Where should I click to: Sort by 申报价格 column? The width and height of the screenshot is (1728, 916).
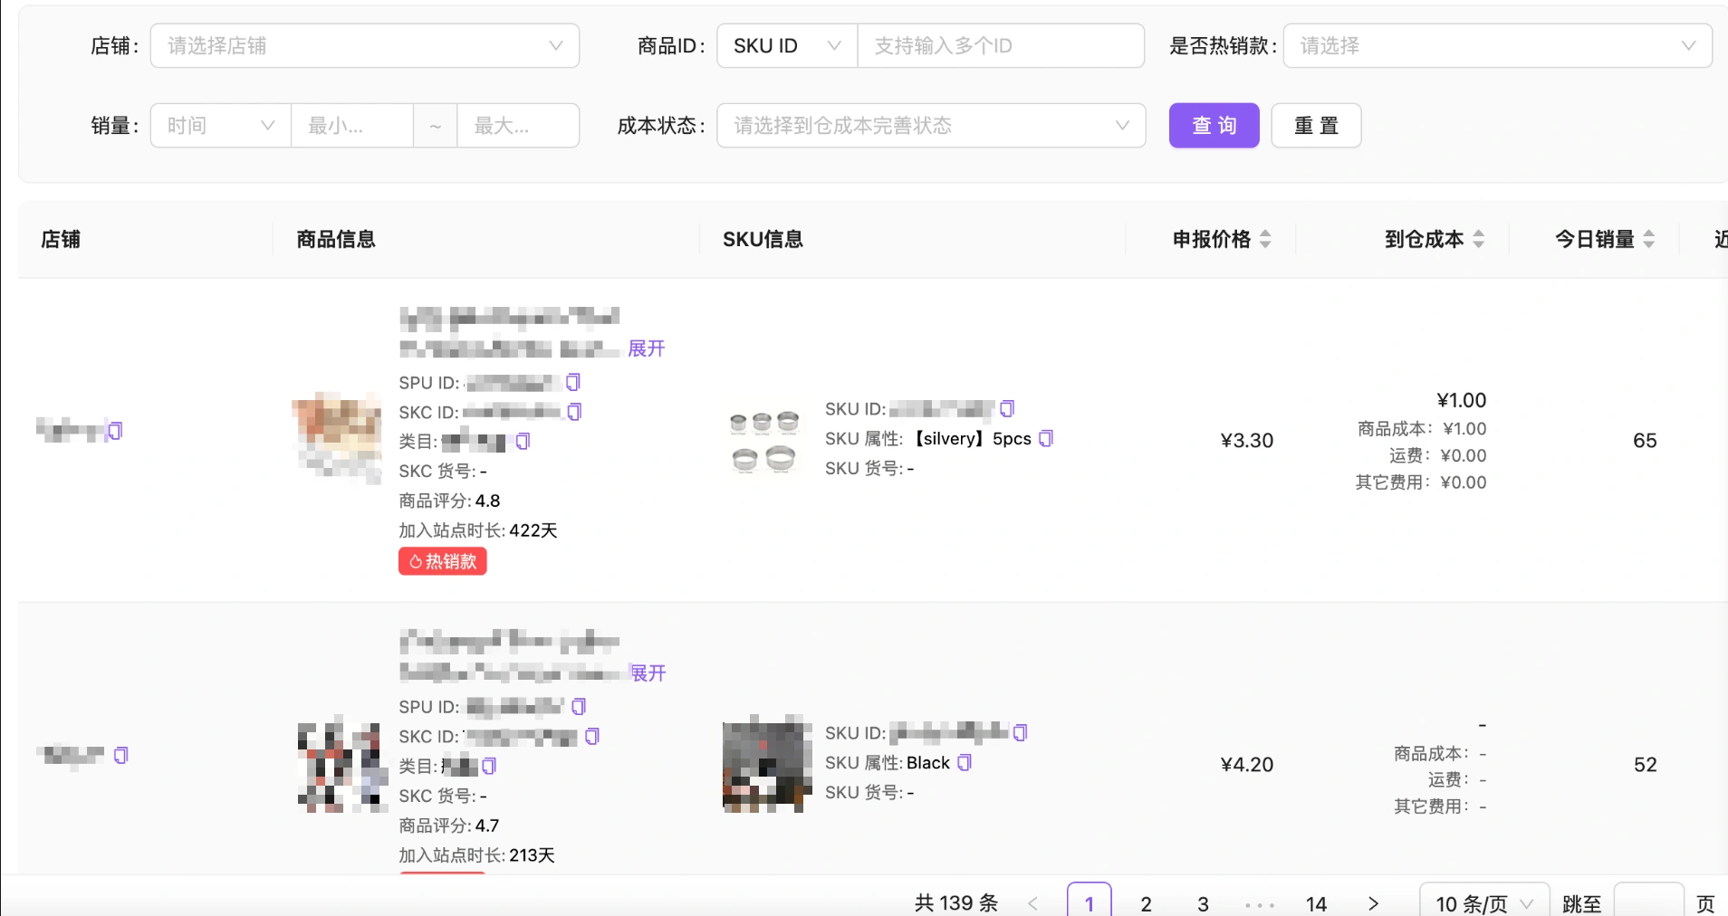(x=1265, y=239)
